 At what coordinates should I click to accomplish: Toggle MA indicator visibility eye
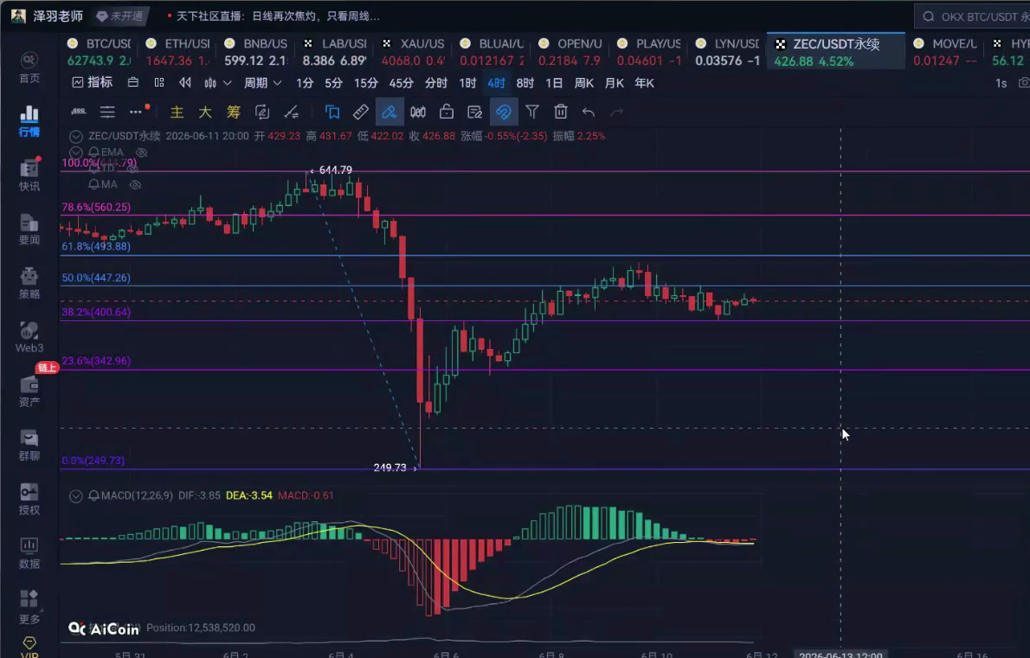coord(135,184)
